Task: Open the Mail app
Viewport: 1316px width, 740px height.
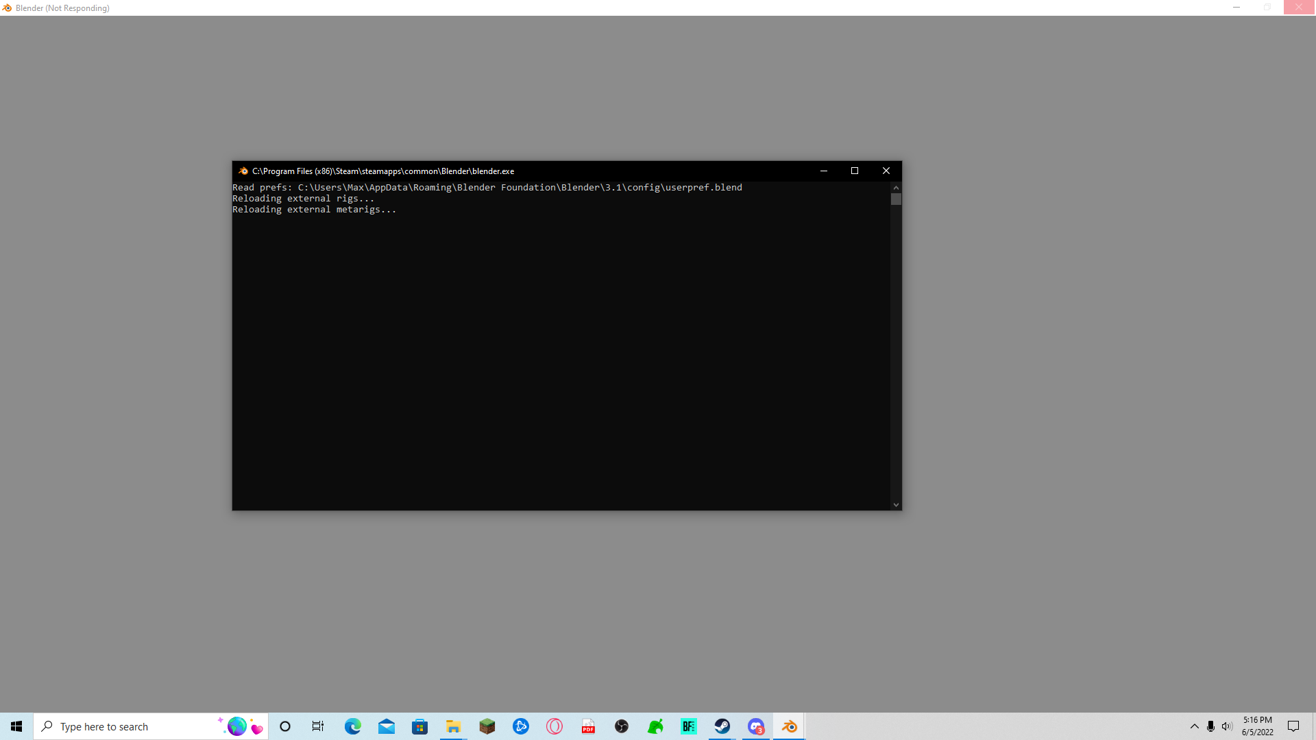Action: pos(387,726)
